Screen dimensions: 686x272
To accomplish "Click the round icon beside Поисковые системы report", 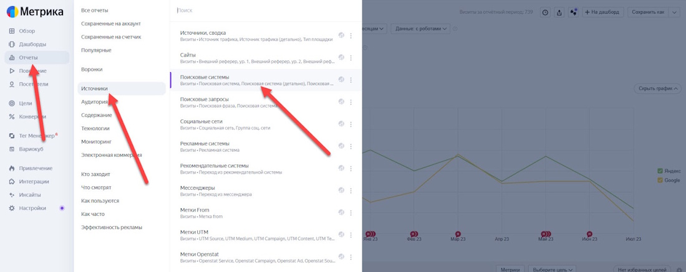I will click(341, 80).
